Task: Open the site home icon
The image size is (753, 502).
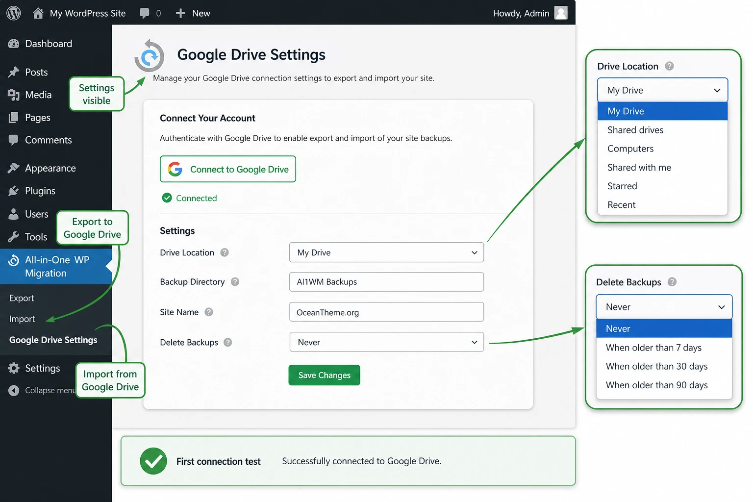Action: (x=38, y=13)
